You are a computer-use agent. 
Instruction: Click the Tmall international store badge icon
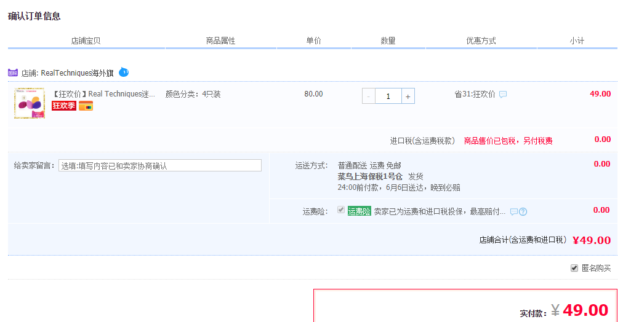[x=13, y=73]
